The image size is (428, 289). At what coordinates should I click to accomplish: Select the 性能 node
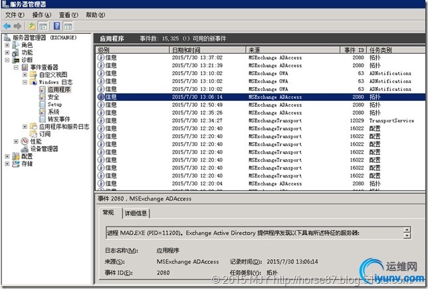pos(36,141)
